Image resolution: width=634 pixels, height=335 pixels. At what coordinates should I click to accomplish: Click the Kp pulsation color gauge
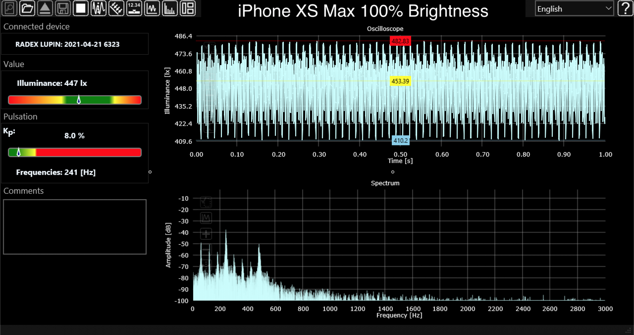75,153
